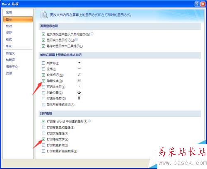Click info icon beside 打印在 Word 中创建的图形
The width and height of the screenshot is (207, 169).
pyautogui.click(x=89, y=121)
